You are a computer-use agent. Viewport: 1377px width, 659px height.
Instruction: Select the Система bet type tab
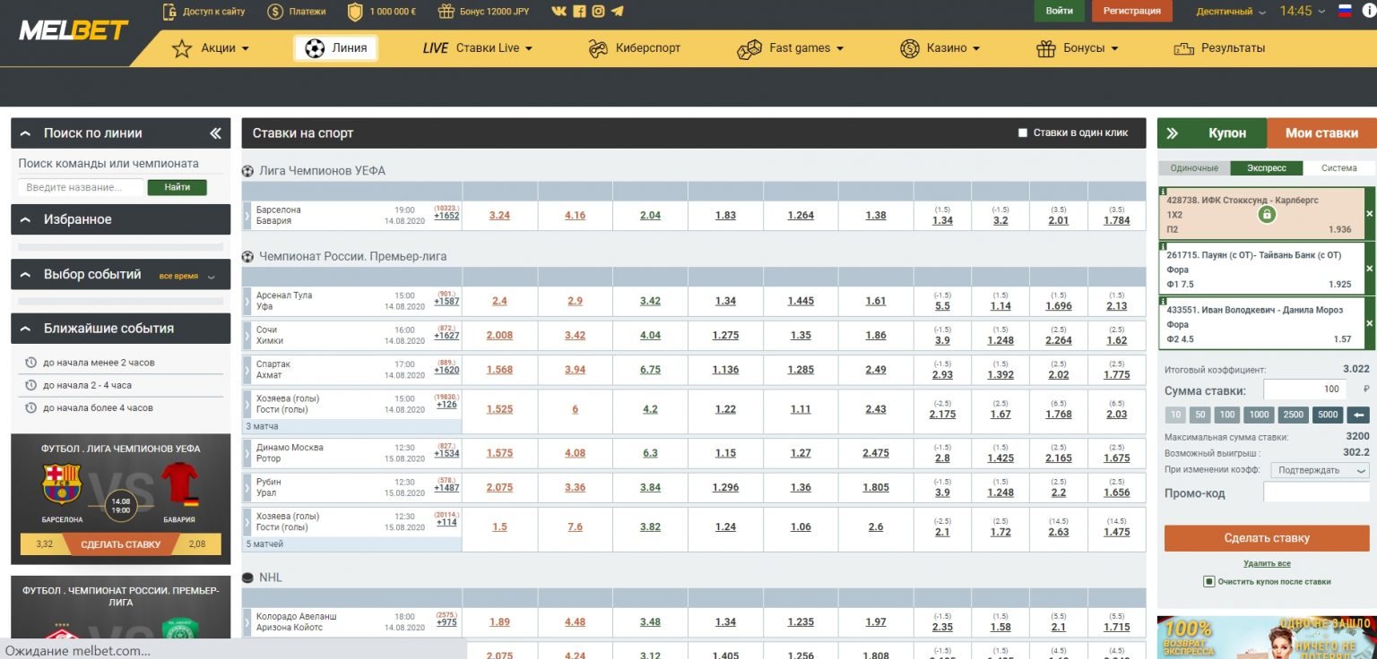click(x=1338, y=168)
